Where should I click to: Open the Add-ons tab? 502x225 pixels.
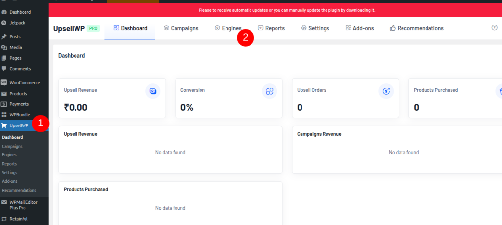360,28
